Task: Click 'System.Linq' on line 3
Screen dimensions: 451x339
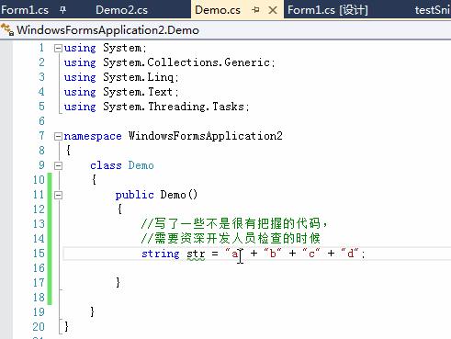Action: pyautogui.click(x=139, y=77)
